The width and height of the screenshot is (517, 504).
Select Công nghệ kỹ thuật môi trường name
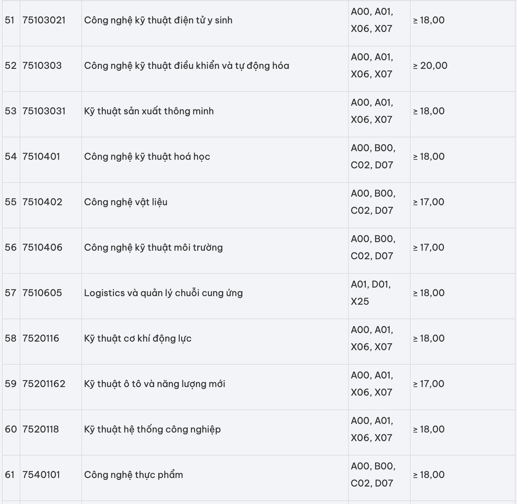point(153,248)
